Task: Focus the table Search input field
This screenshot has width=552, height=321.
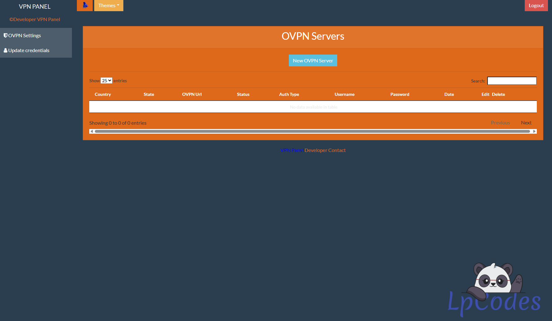Action: click(x=512, y=81)
